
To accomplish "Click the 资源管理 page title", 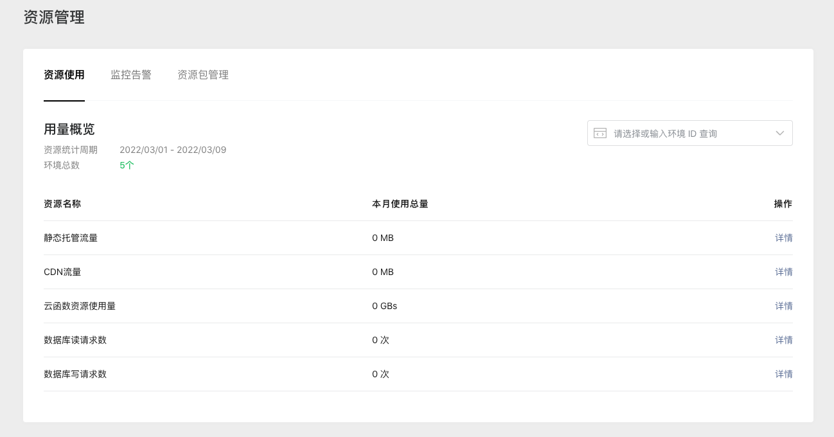I will coord(54,17).
